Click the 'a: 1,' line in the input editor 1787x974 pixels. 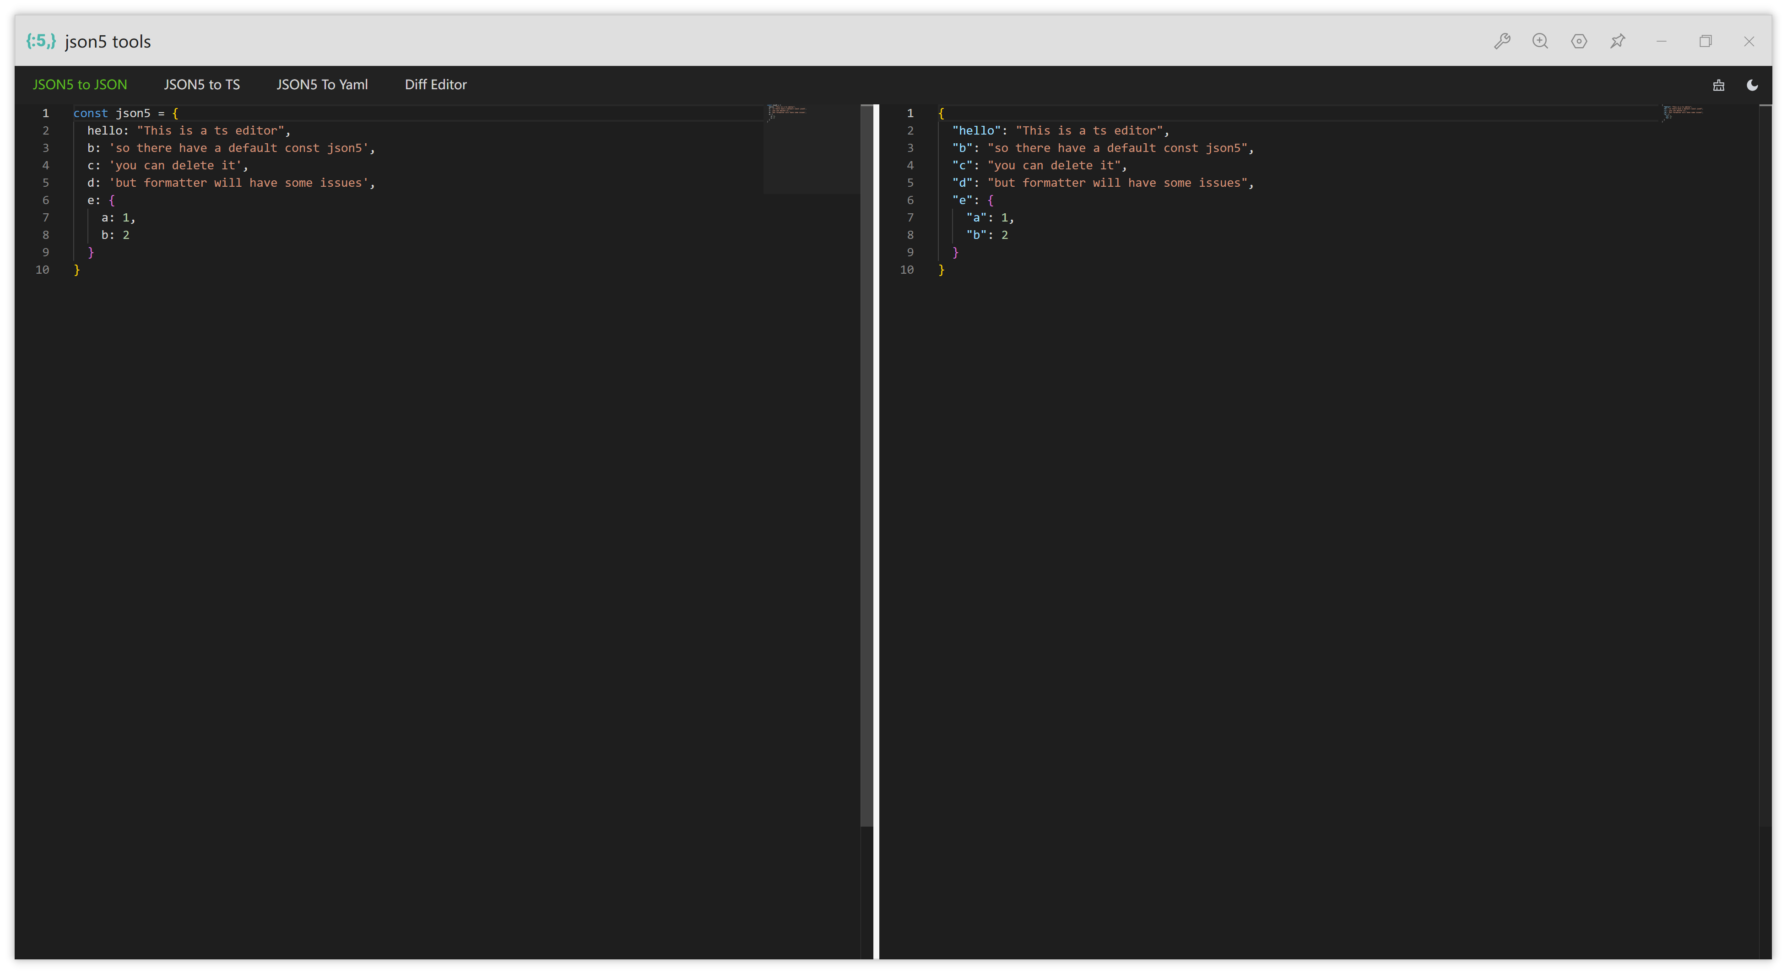point(118,217)
